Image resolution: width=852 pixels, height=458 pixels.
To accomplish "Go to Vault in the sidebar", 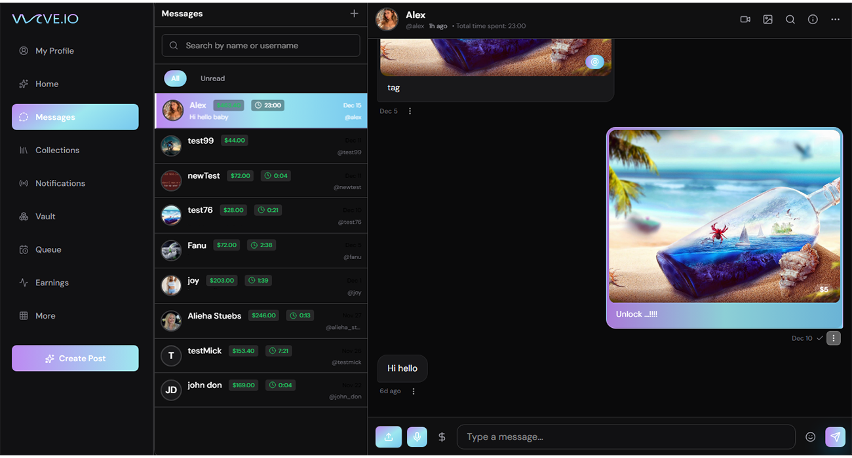I will 45,217.
